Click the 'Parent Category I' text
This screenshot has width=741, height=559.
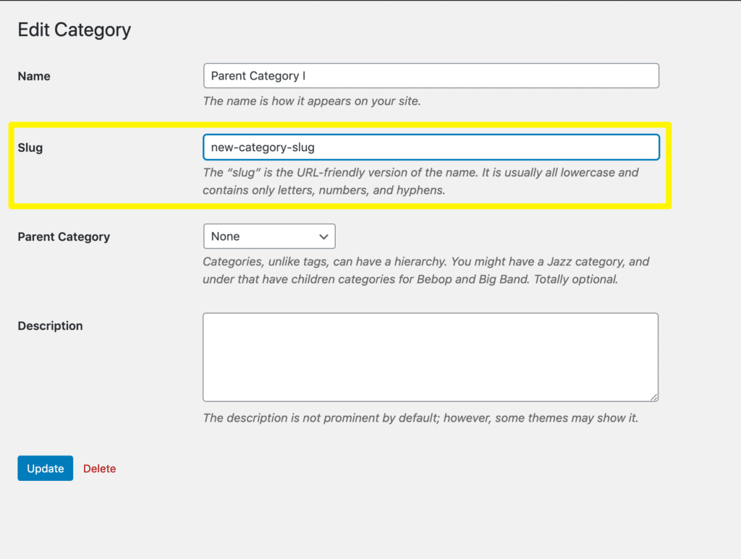pyautogui.click(x=258, y=76)
